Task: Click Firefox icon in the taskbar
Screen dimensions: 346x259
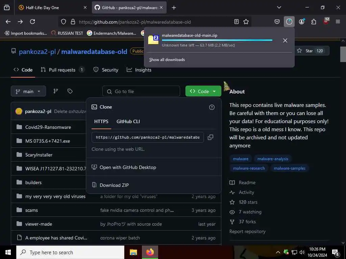Action: point(150,252)
